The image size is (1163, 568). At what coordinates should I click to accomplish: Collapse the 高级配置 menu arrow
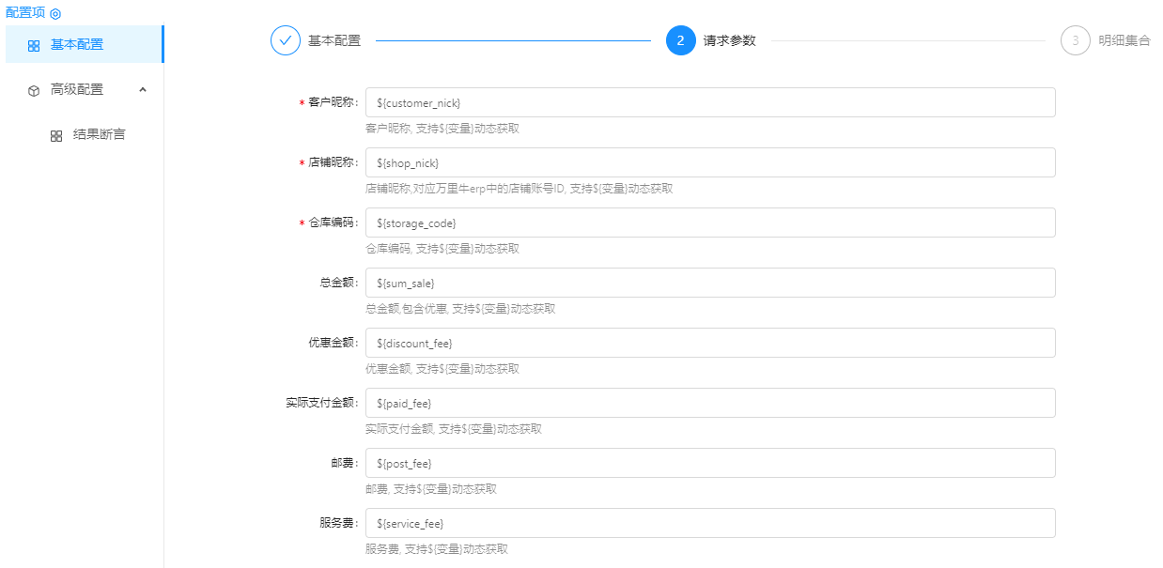point(143,89)
